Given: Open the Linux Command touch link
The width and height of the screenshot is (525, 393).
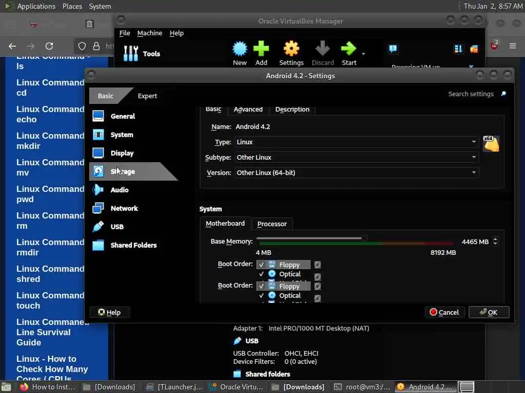Looking at the screenshot, I should (x=50, y=300).
